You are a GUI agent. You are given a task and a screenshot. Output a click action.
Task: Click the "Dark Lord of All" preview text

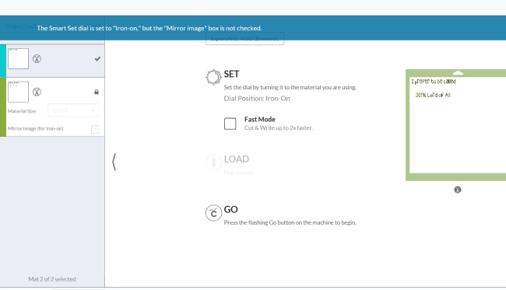(x=433, y=95)
